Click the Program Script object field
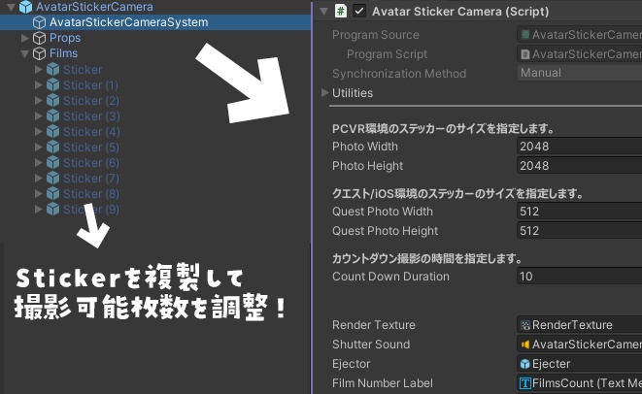Screen dimensions: 642x394 (x=580, y=54)
